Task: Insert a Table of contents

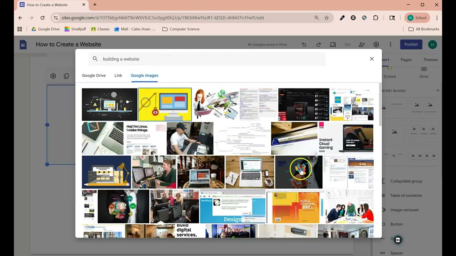Action: tap(406, 196)
